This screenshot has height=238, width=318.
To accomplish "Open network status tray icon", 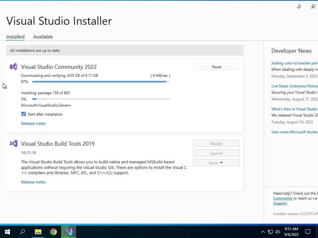I will click(270, 232).
